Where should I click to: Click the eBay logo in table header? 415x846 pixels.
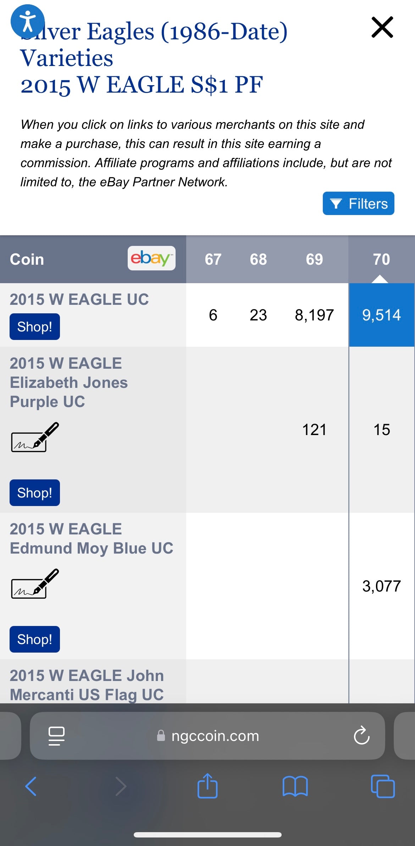click(151, 258)
